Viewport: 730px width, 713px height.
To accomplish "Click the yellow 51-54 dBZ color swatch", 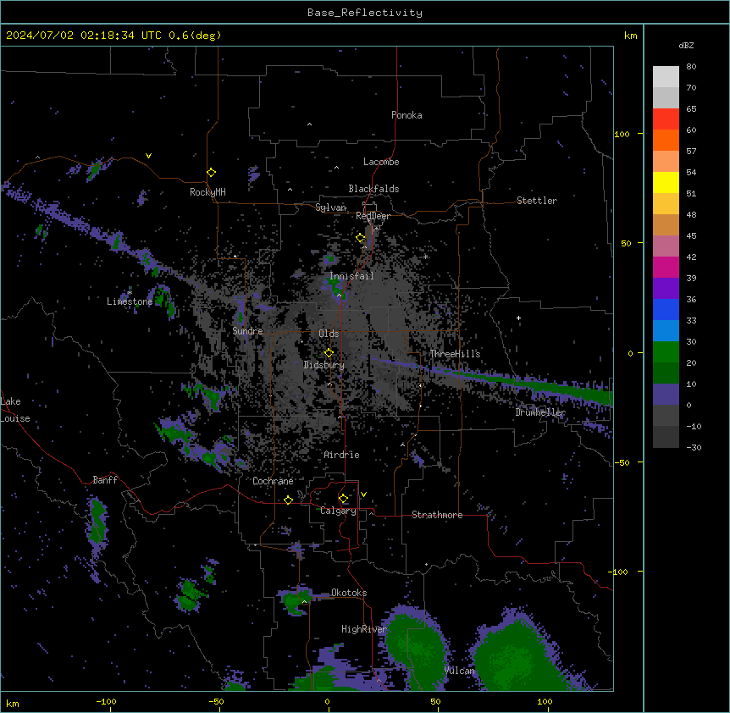I will [x=666, y=182].
